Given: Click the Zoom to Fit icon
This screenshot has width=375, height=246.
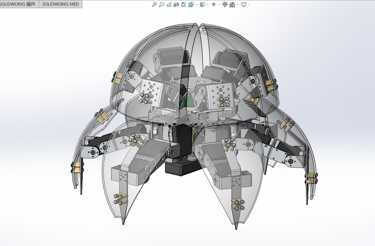Looking at the screenshot, I should [x=154, y=5].
